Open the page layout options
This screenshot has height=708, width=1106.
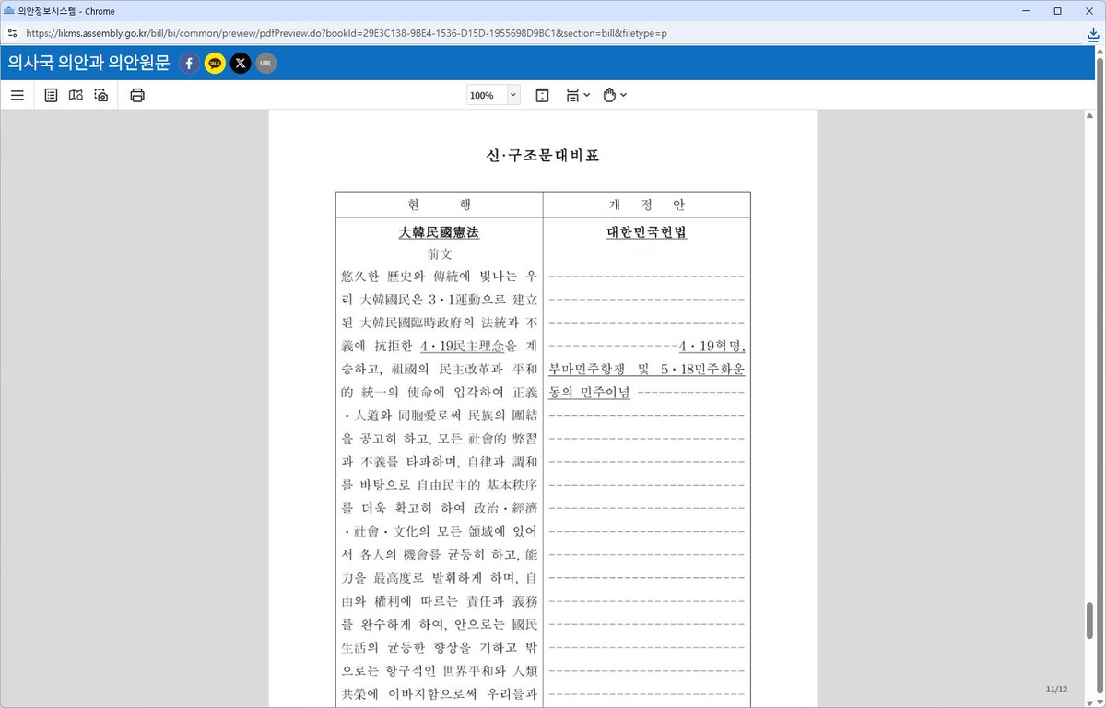click(x=578, y=95)
